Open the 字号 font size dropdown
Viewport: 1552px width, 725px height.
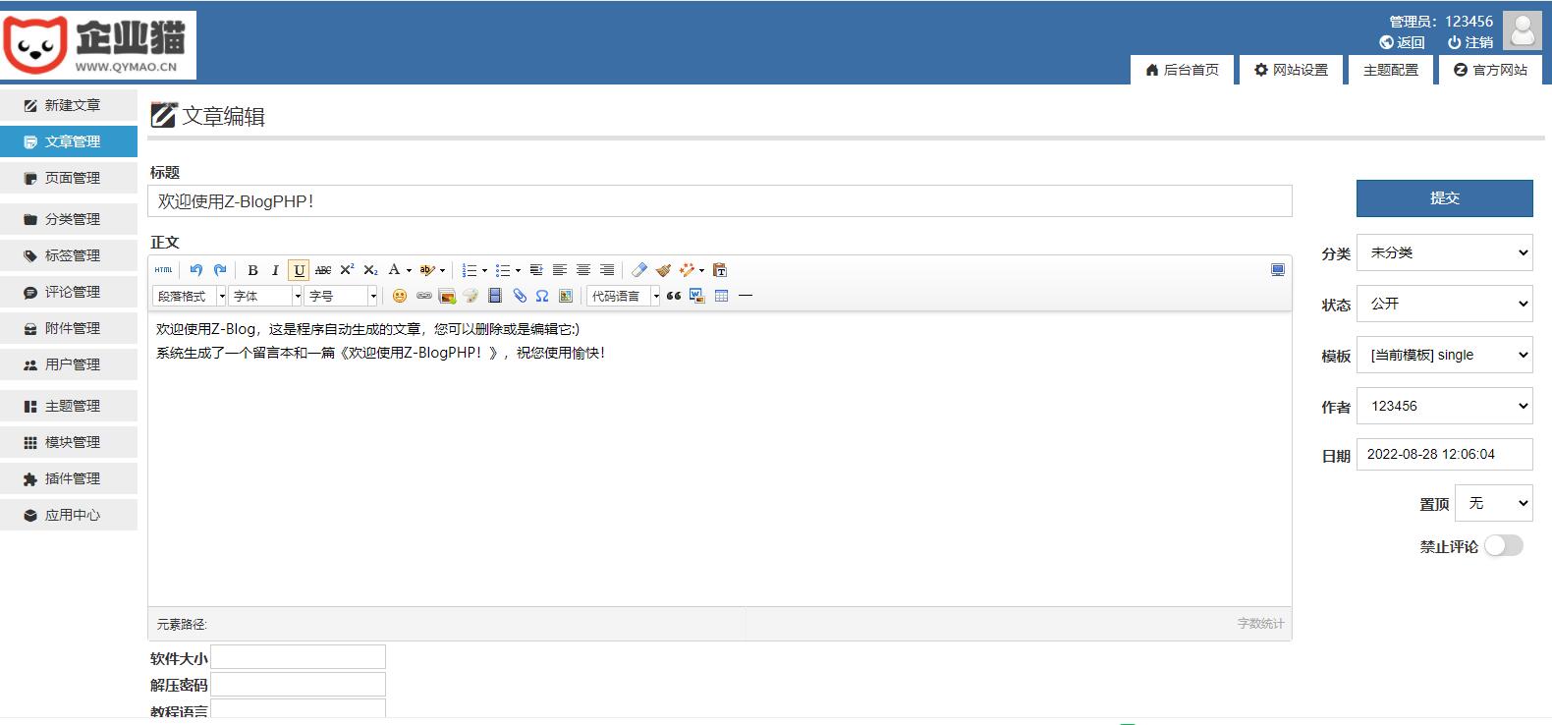(341, 296)
